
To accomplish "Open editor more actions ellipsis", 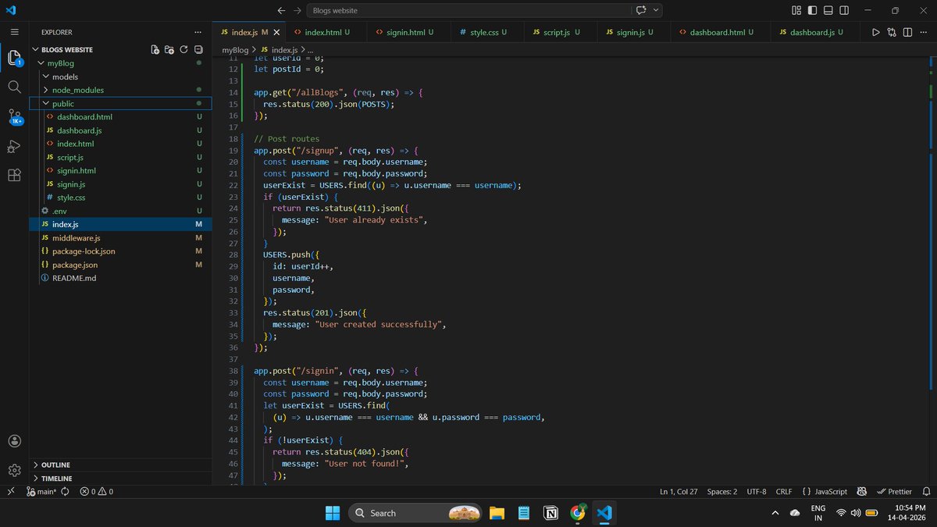I will tap(924, 32).
